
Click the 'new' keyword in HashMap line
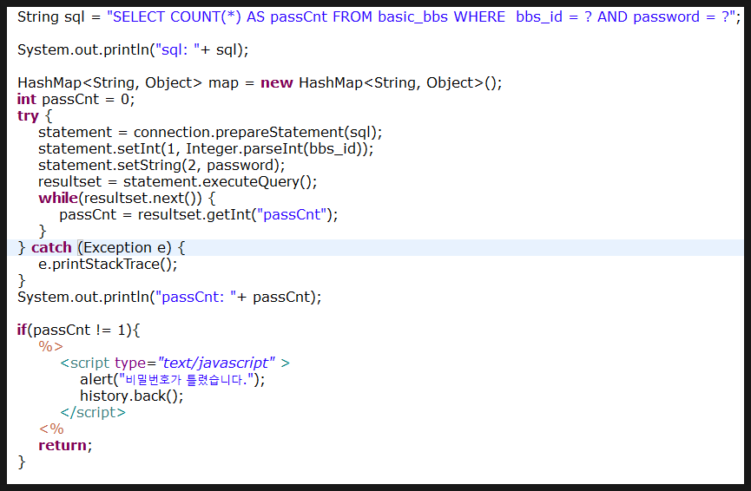[276, 83]
